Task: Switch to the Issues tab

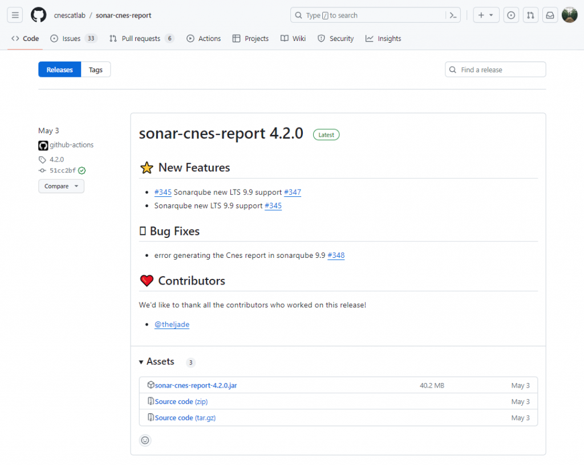Action: click(x=74, y=38)
